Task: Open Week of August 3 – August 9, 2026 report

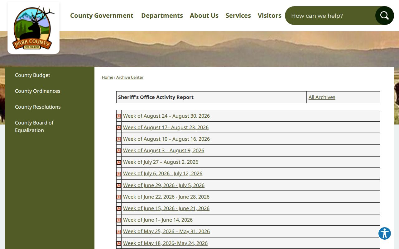Action: point(164,150)
